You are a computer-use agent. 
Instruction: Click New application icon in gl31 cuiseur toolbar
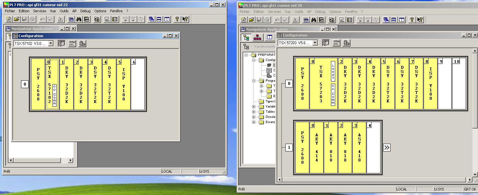[x=9, y=19]
